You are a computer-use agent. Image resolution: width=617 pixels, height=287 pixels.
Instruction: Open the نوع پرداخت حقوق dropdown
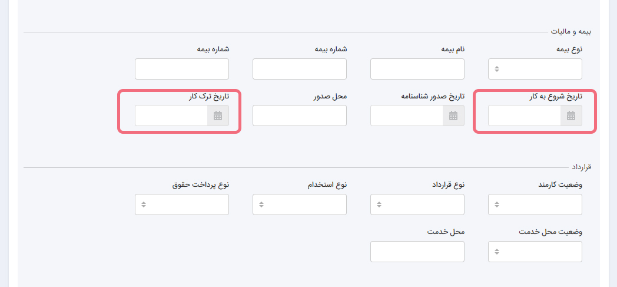[x=182, y=204]
